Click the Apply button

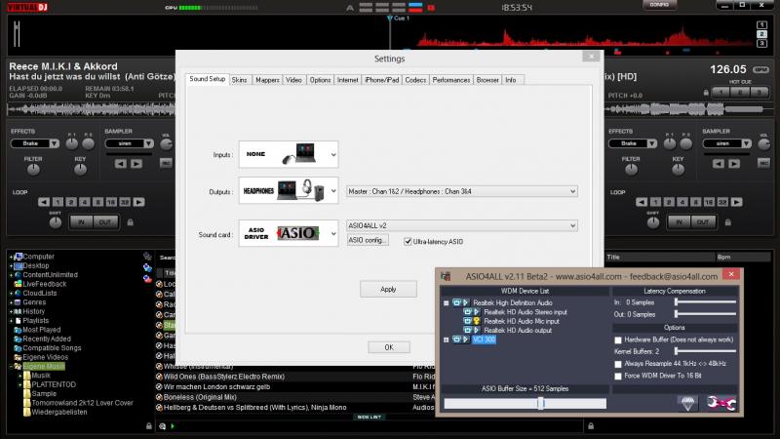(x=388, y=289)
